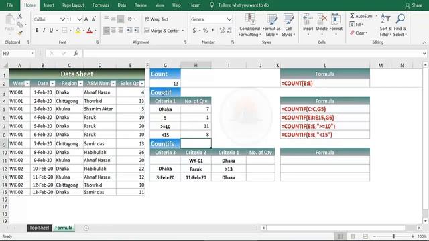Switch to the Data tab
This screenshot has height=241, width=429.
click(x=122, y=5)
